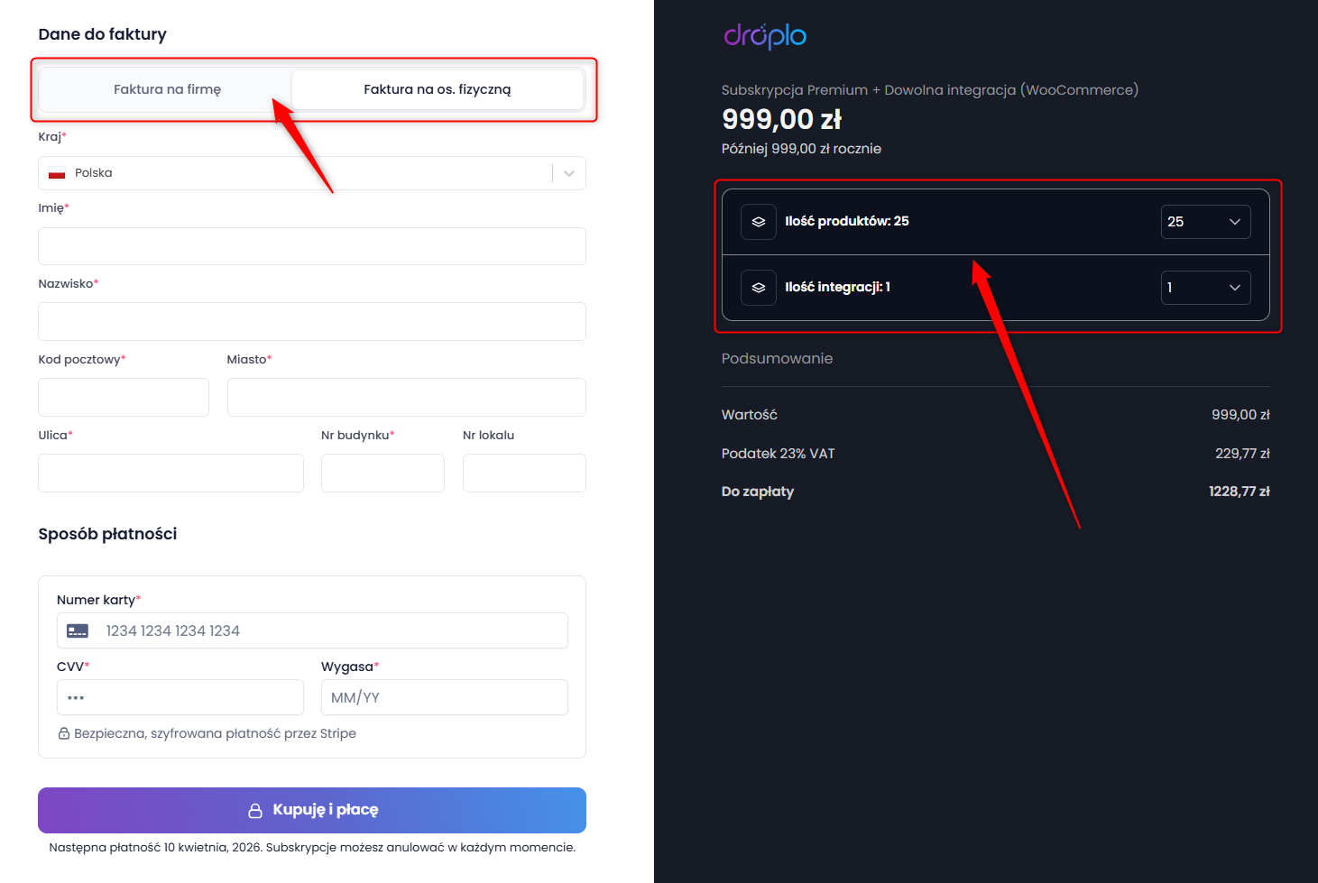Click the padlock icon on the Kupuję i płacę button
The width and height of the screenshot is (1318, 883).
pos(255,811)
